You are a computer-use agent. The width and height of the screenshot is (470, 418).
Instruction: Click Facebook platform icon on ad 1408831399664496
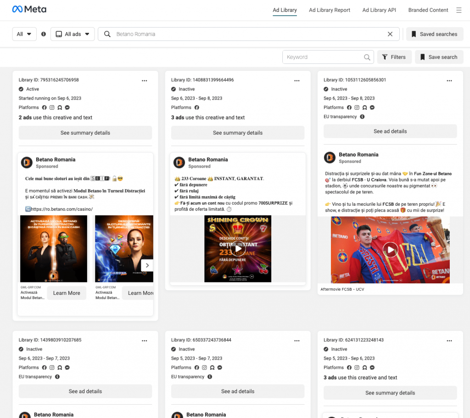196,107
